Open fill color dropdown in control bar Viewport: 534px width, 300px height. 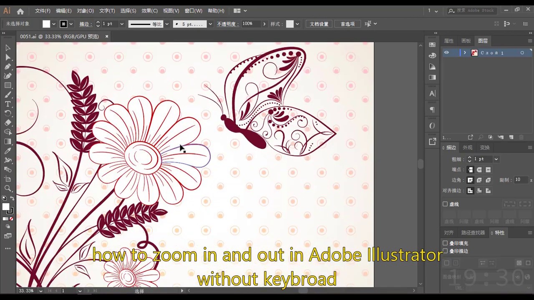click(x=53, y=24)
